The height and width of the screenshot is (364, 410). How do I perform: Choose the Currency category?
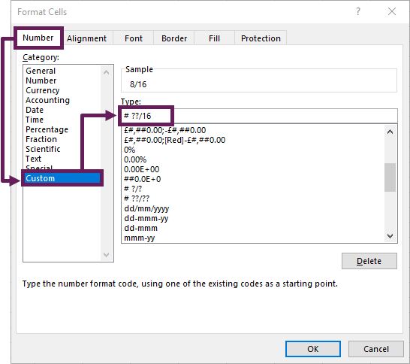(43, 90)
